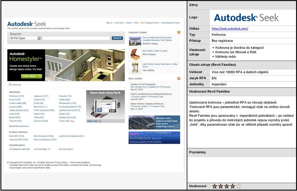Open the Join Now! link

[x=119, y=23]
